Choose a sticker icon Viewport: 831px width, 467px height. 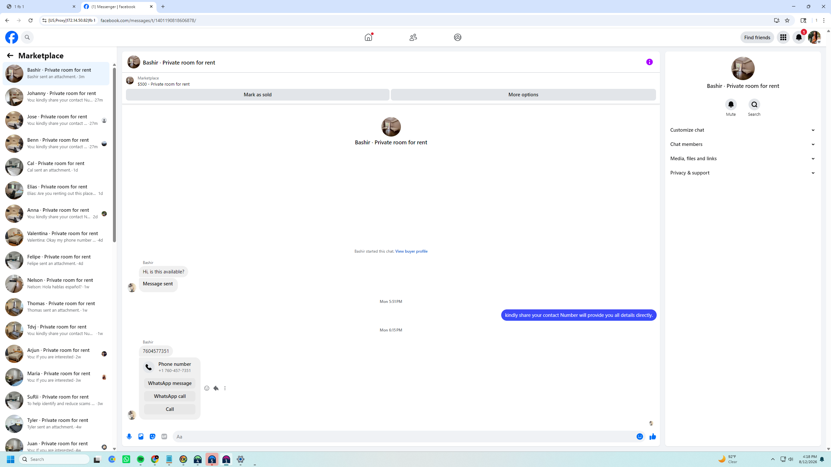tap(153, 437)
